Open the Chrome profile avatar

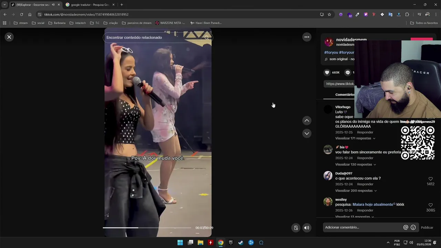coord(428,14)
